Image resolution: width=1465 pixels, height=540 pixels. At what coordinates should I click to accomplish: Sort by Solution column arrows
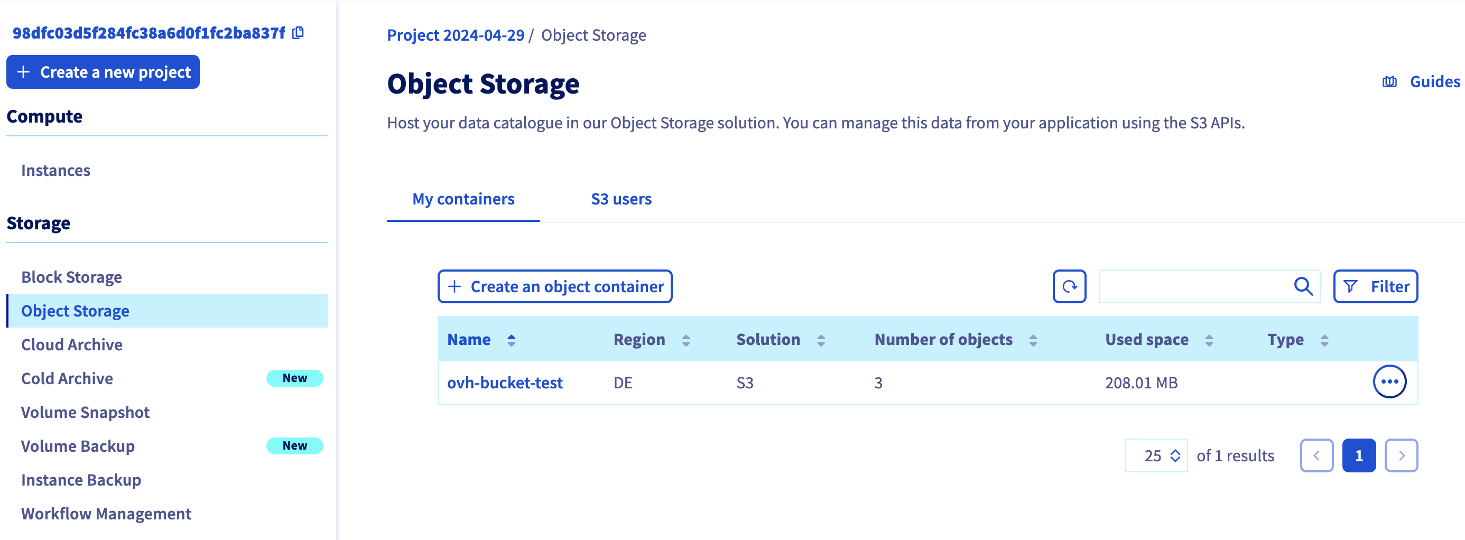click(821, 340)
